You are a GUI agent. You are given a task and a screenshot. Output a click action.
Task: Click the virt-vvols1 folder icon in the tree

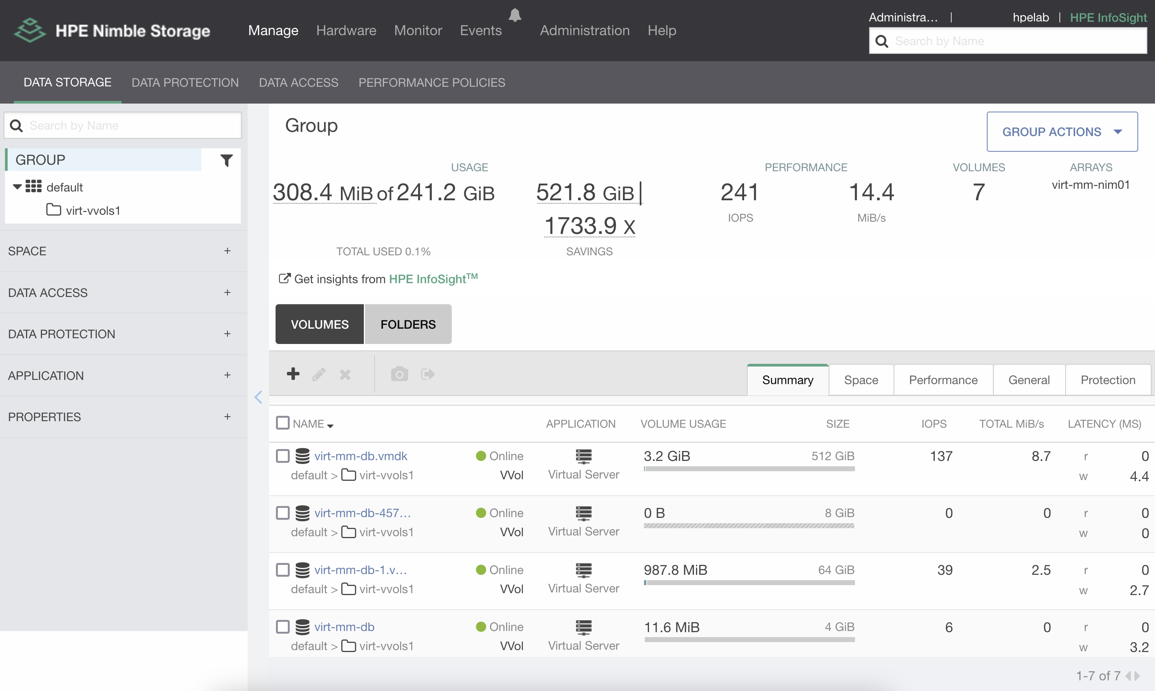54,209
